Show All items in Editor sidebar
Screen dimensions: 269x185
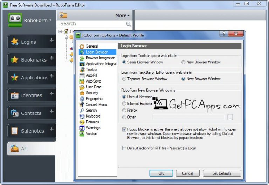32,149
